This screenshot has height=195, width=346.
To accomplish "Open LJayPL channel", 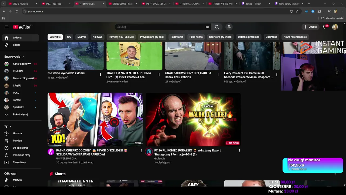I will pyautogui.click(x=21, y=86).
